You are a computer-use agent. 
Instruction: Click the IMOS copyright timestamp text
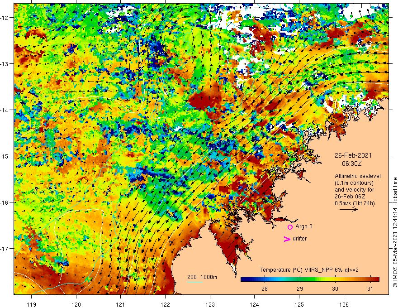pos(395,232)
